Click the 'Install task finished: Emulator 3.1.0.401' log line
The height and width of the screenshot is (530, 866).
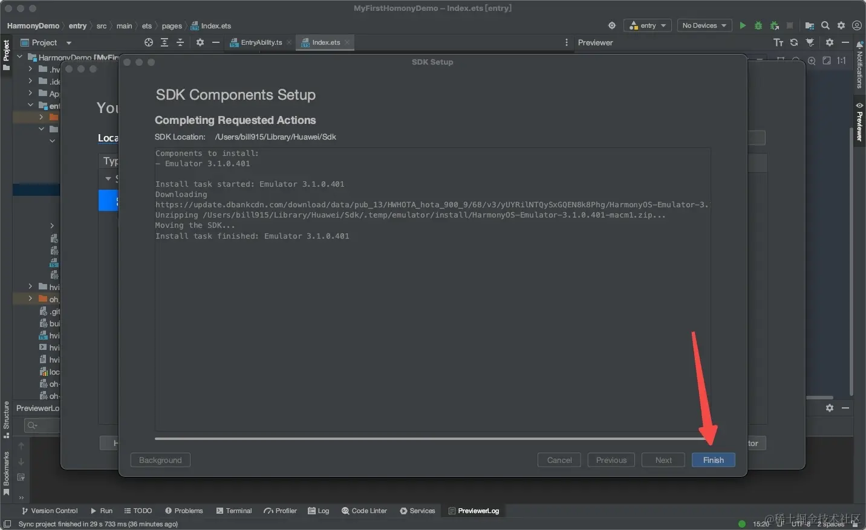(252, 236)
